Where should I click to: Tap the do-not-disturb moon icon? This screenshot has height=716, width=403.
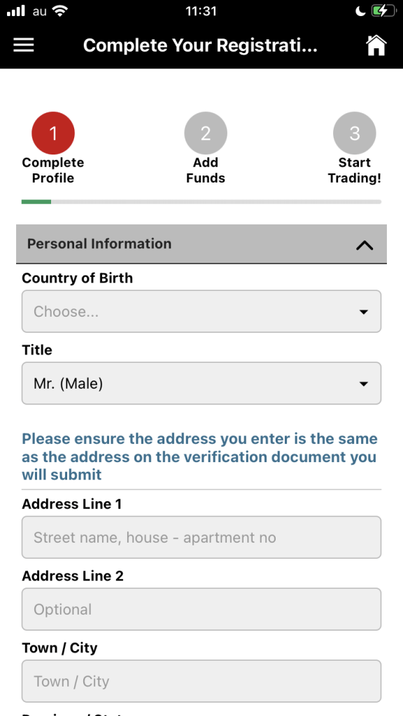[360, 12]
